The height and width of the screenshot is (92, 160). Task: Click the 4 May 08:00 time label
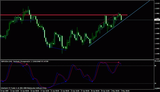point(125,91)
